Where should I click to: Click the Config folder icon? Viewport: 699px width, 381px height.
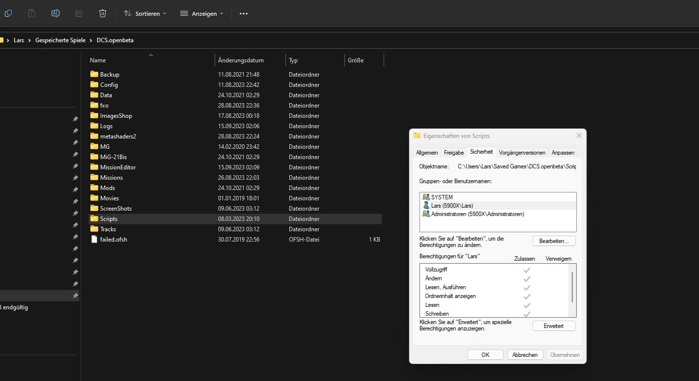95,84
